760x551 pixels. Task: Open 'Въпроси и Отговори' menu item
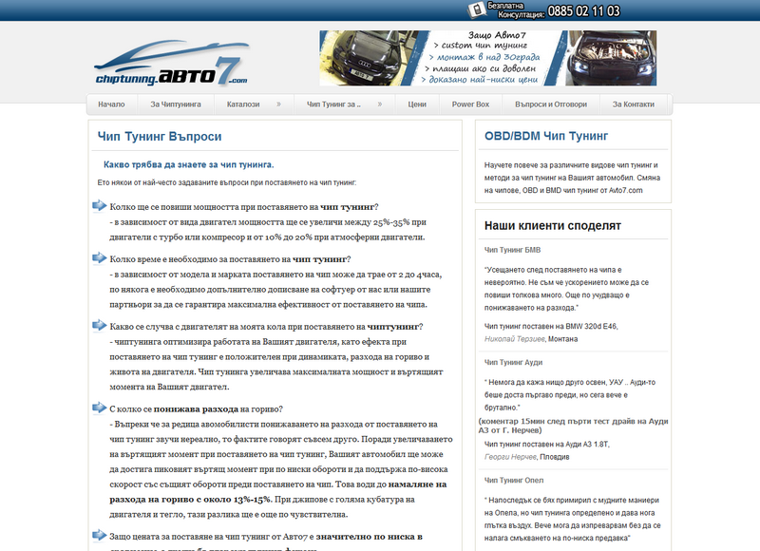coord(551,104)
